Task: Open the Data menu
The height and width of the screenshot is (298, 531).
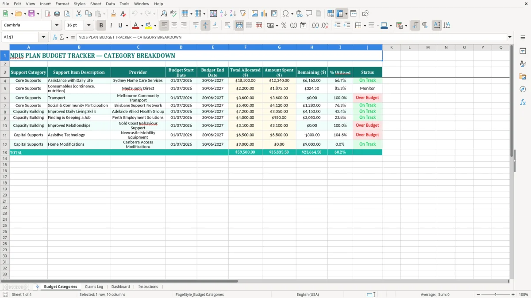Action: pos(110,4)
